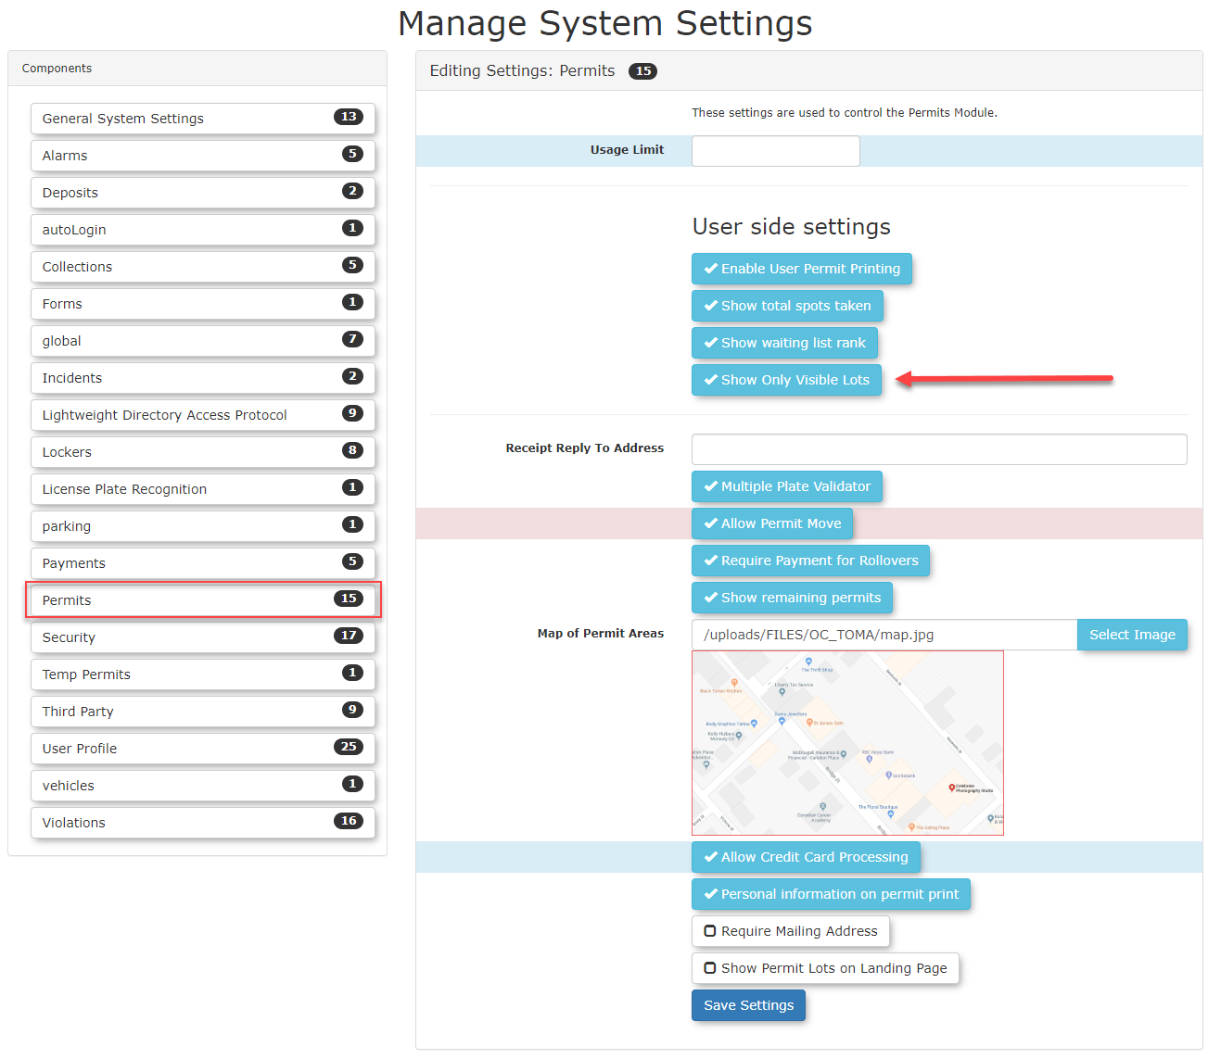Open Lightweight Directory Access Protocol settings
The width and height of the screenshot is (1208, 1059).
coord(203,415)
